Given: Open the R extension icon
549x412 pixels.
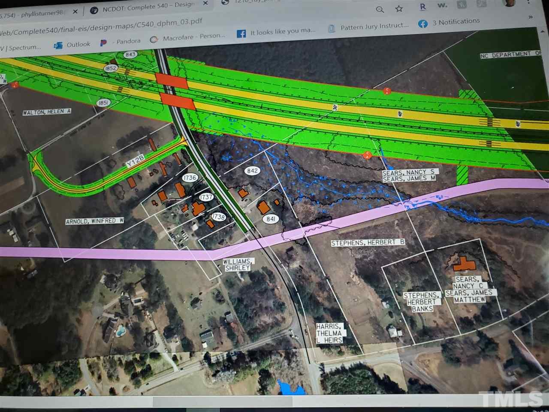Looking at the screenshot, I should pos(423,7).
